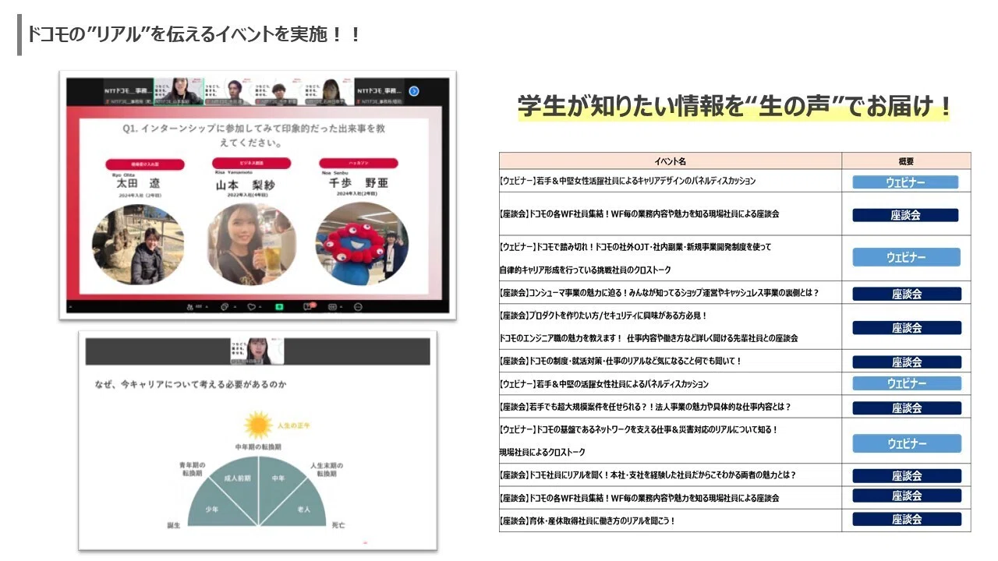Select the left NTTドコモ_事務 participant tile
Viewport: 998px width, 561px height.
click(x=129, y=91)
